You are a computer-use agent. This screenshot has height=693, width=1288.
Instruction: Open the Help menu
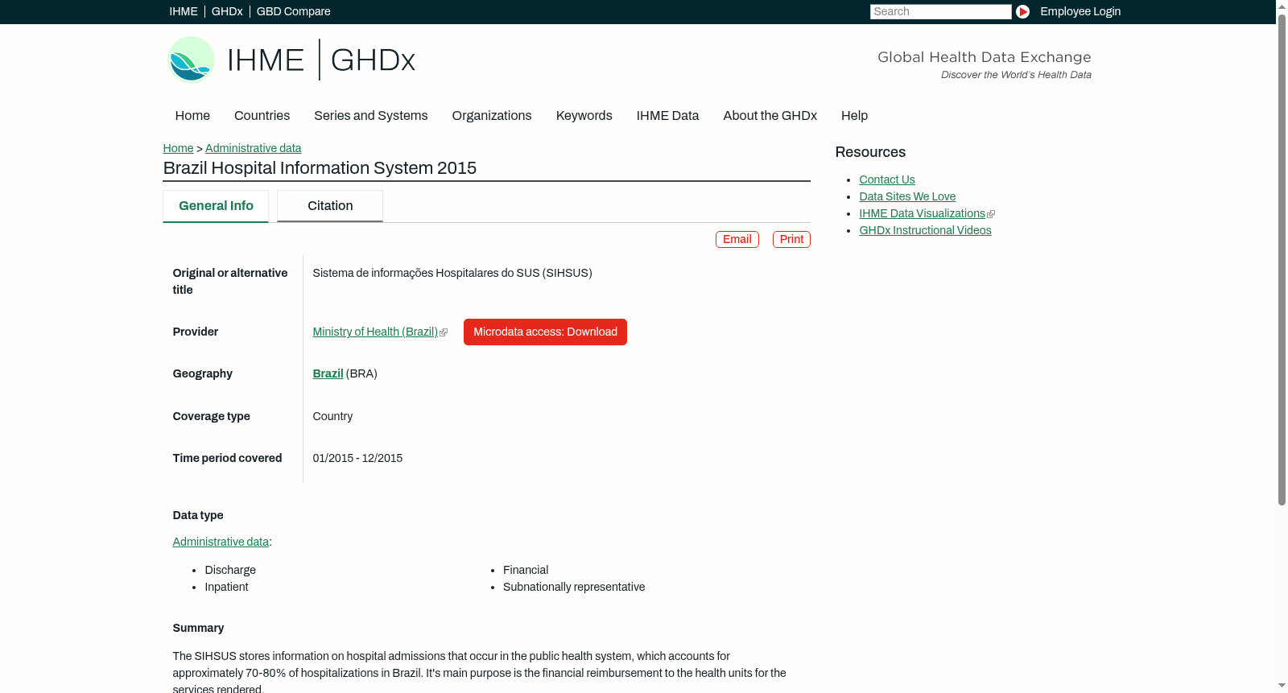pyautogui.click(x=854, y=116)
